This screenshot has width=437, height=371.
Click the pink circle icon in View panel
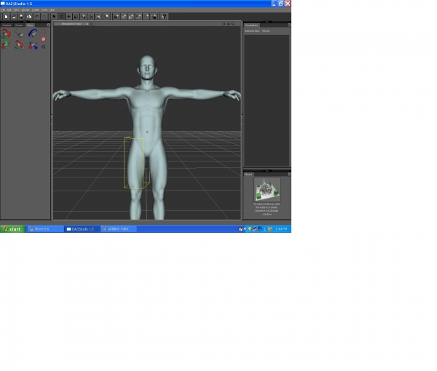pos(44,39)
